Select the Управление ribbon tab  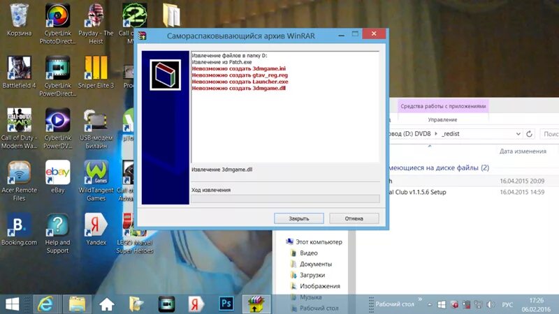[x=442, y=119]
